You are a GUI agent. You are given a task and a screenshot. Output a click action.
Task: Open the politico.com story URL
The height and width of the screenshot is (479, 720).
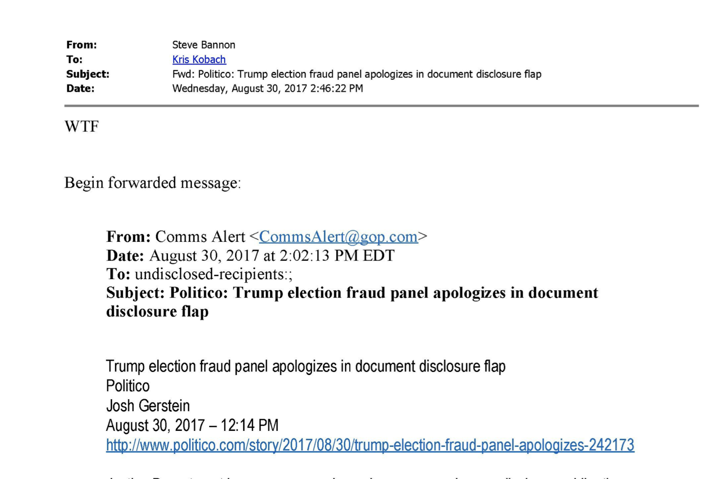pos(370,445)
